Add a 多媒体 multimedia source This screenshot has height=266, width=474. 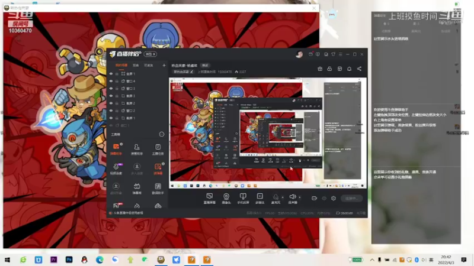coord(260,199)
